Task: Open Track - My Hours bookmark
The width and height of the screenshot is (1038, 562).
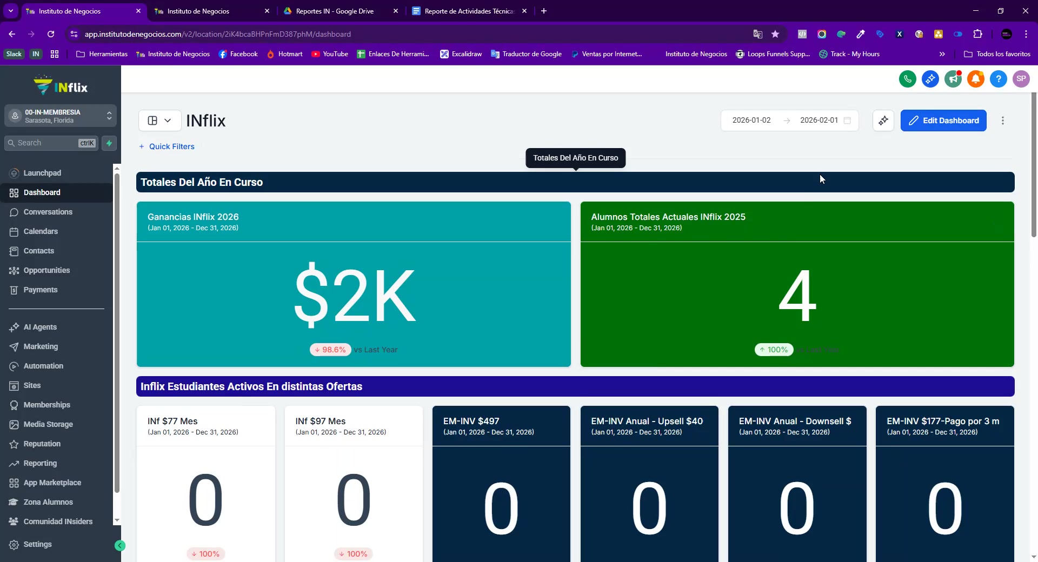Action: tap(849, 54)
